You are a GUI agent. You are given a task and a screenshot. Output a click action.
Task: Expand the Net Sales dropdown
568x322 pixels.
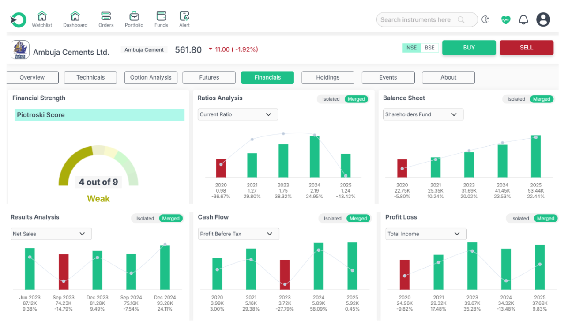tap(51, 234)
